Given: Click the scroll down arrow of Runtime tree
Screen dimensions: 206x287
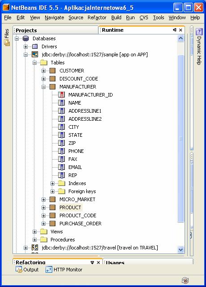Looking at the screenshot, I should click(181, 249).
